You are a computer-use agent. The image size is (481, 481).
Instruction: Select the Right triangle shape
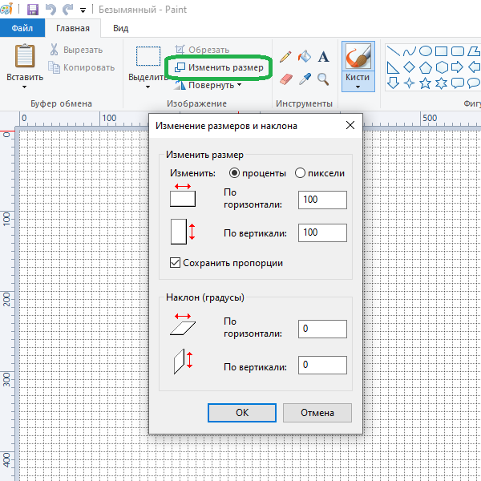[x=393, y=67]
